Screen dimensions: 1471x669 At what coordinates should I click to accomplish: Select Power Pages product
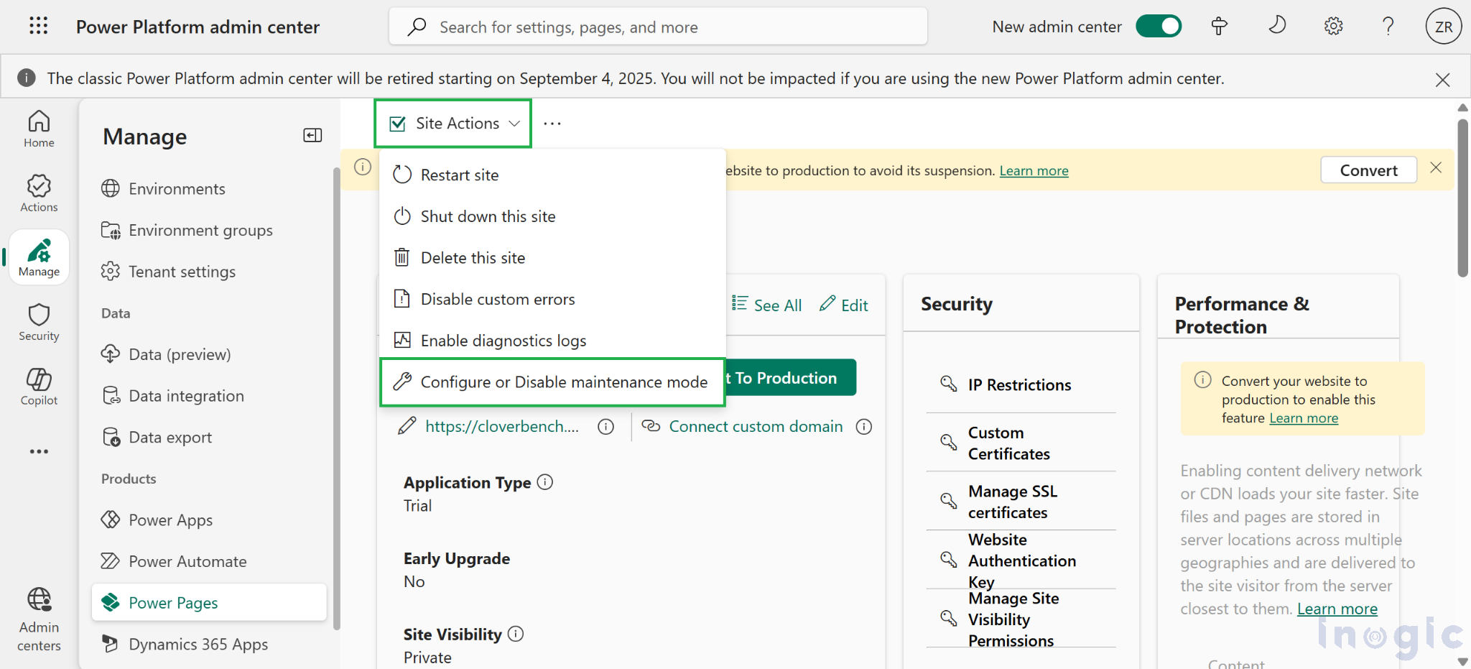(208, 602)
